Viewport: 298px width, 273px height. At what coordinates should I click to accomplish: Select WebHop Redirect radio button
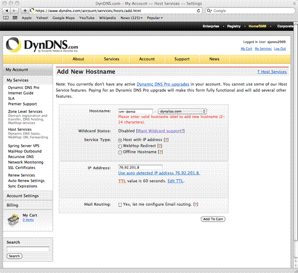120,146
